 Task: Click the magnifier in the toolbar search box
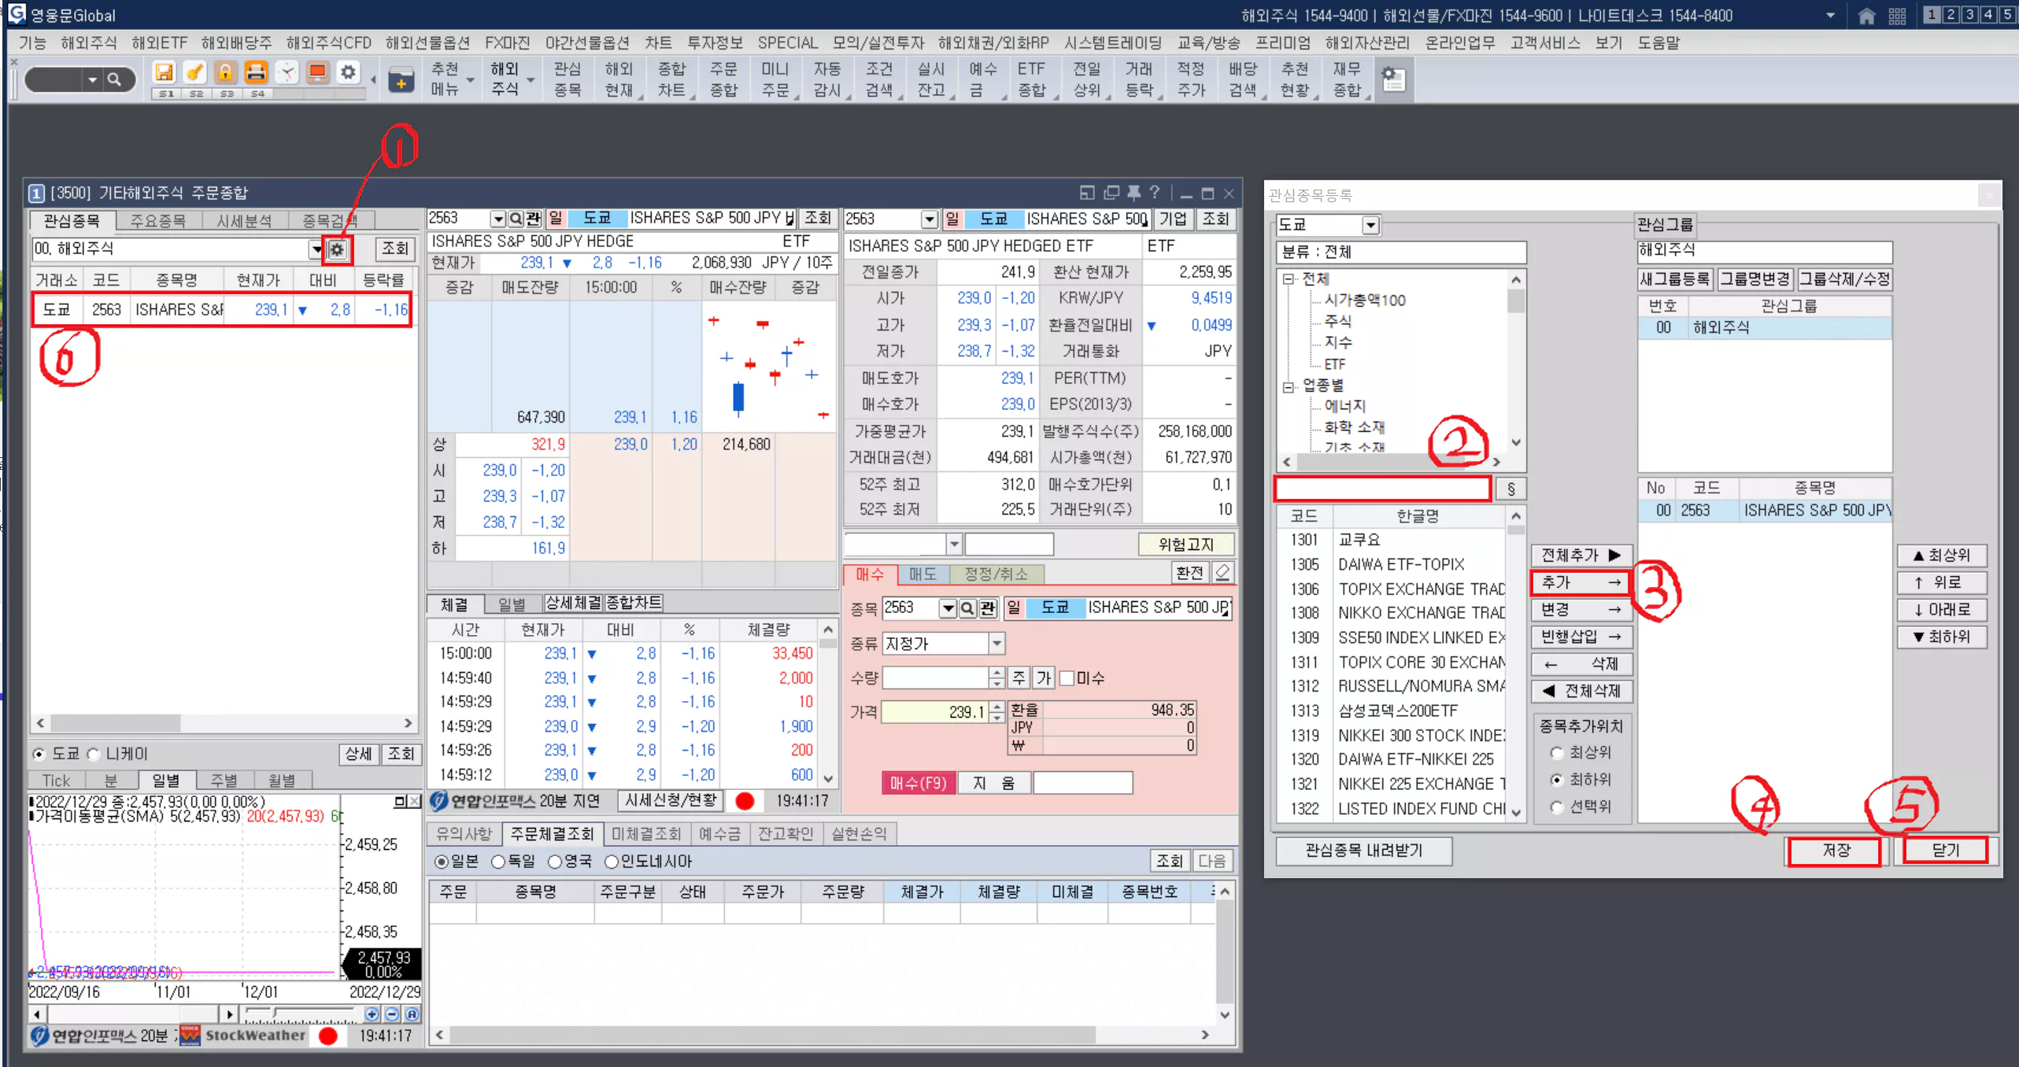click(114, 79)
